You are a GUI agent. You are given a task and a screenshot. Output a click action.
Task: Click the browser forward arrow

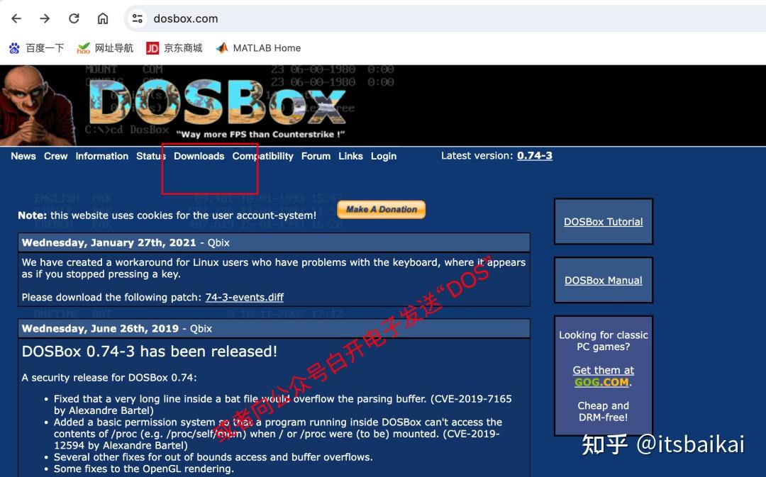point(44,18)
